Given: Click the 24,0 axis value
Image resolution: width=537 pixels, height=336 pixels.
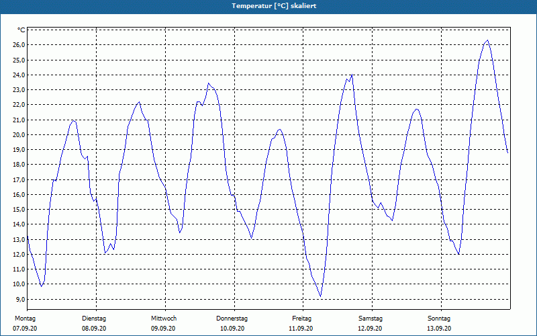Looking at the screenshot, I should click(x=19, y=75).
